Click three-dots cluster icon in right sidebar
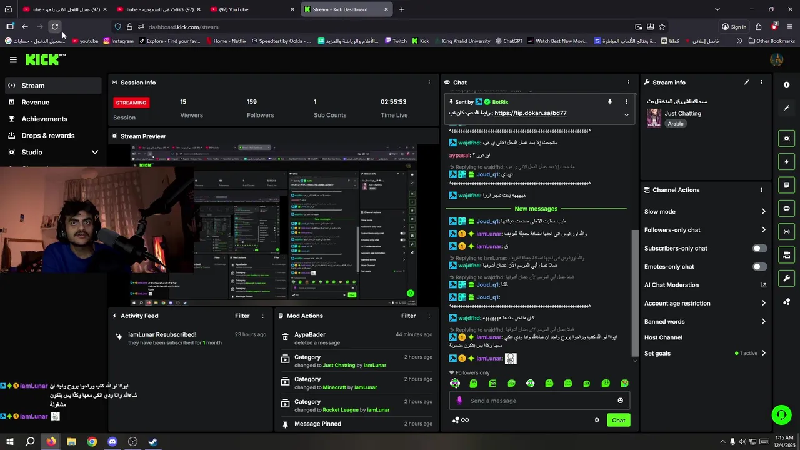Image resolution: width=800 pixels, height=450 pixels. point(786,302)
